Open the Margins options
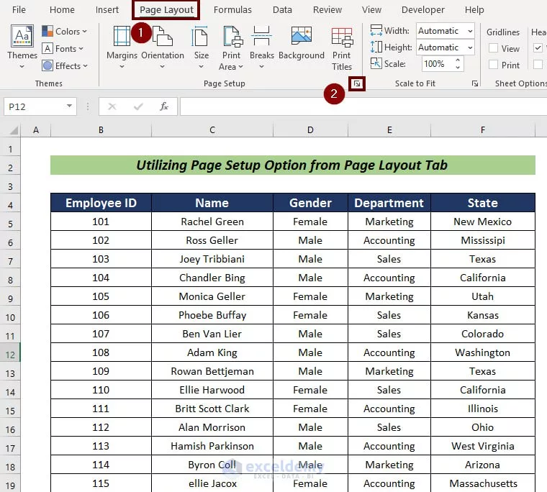 pyautogui.click(x=122, y=45)
